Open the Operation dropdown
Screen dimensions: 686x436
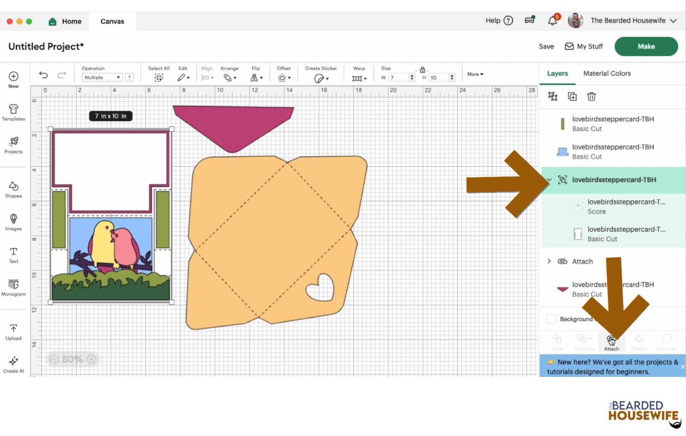[x=102, y=78]
